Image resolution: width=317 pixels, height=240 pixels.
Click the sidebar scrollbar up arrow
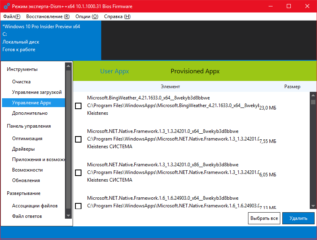coord(68,66)
